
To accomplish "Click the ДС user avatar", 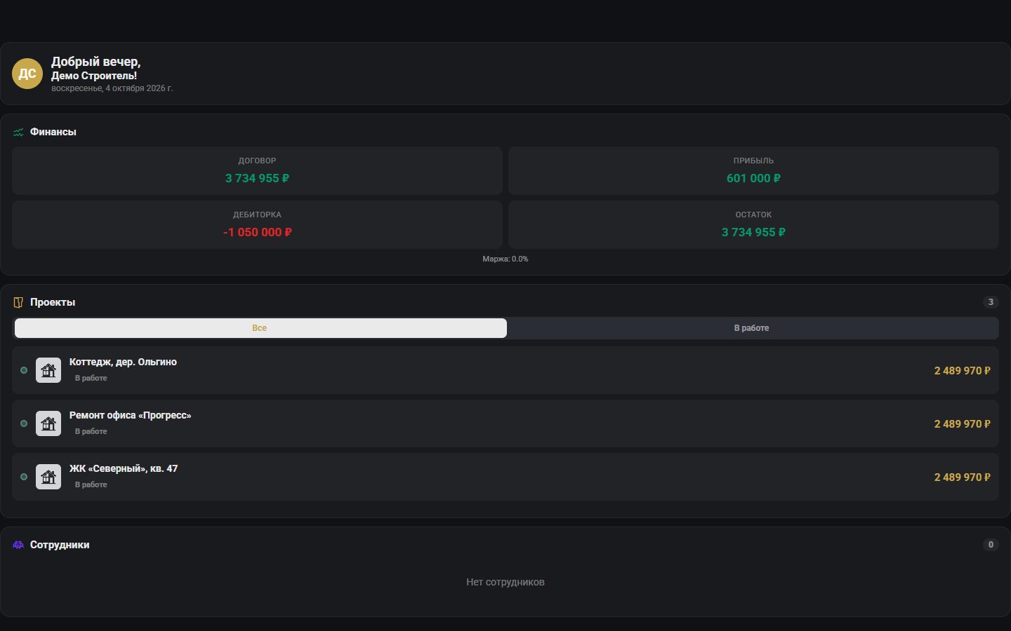I will tap(27, 74).
